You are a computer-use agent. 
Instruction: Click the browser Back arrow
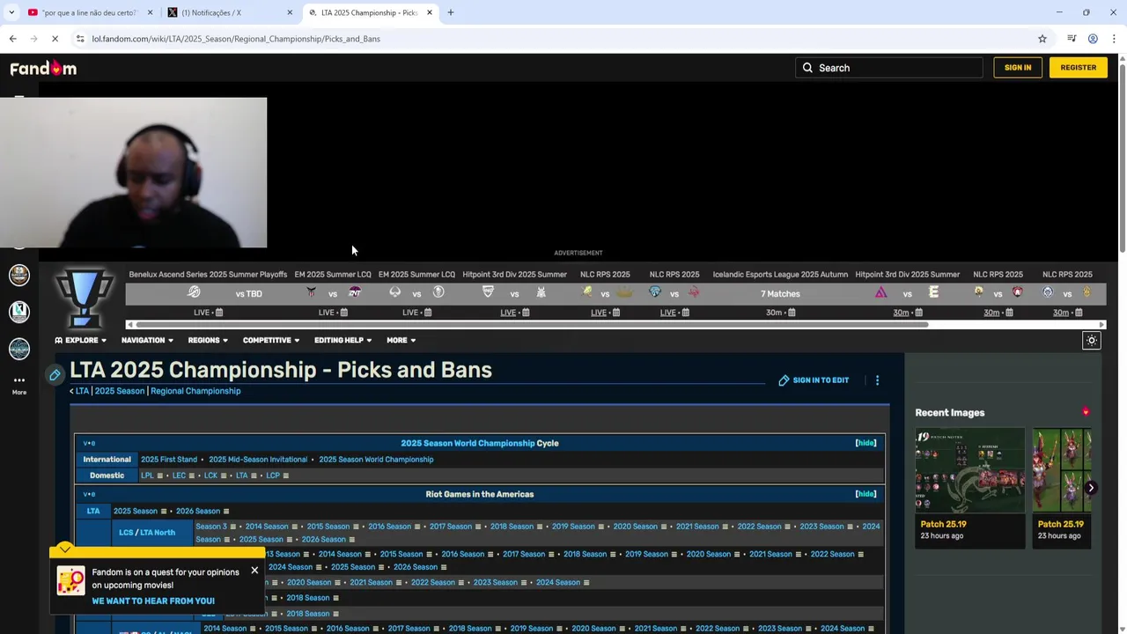pyautogui.click(x=12, y=39)
